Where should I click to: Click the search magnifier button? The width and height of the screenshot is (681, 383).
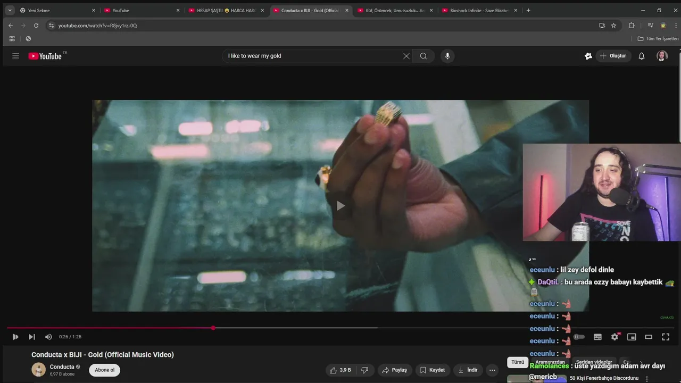point(423,56)
